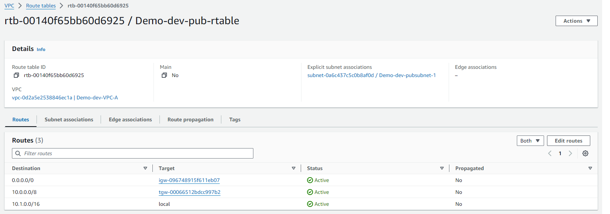This screenshot has width=610, height=214.
Task: Copy the Main value 'No'
Action: pos(164,75)
